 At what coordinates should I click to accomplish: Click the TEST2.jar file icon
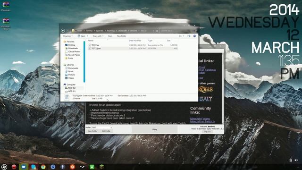90,45
